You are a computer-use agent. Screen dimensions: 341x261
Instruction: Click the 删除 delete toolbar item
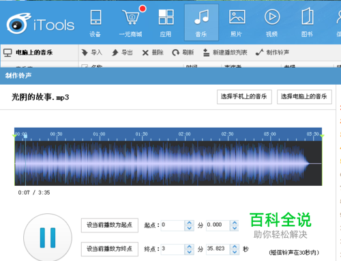pos(153,53)
